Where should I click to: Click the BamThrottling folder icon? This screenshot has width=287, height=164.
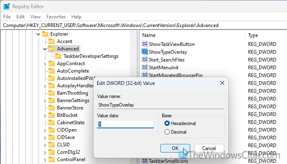[x=52, y=93]
